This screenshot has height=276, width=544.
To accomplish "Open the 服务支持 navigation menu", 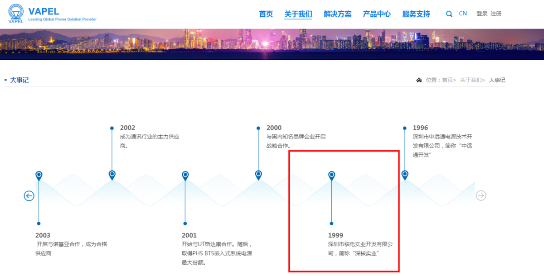I will (416, 14).
